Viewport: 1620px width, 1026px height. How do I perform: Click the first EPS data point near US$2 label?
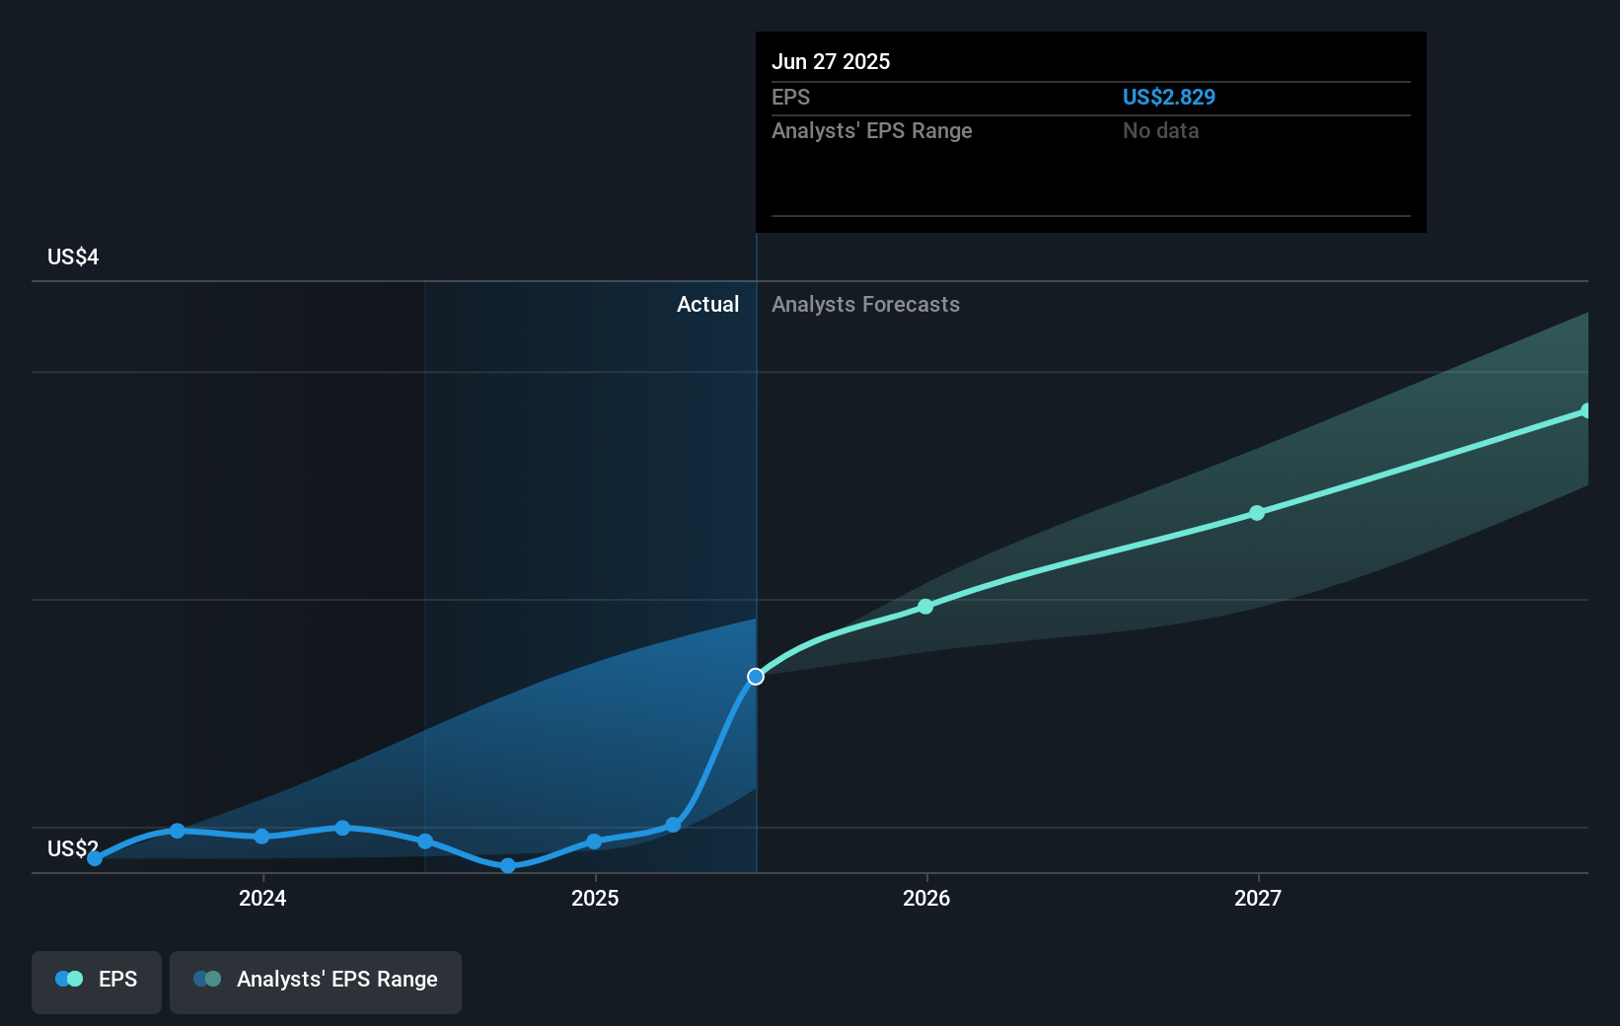coord(95,858)
